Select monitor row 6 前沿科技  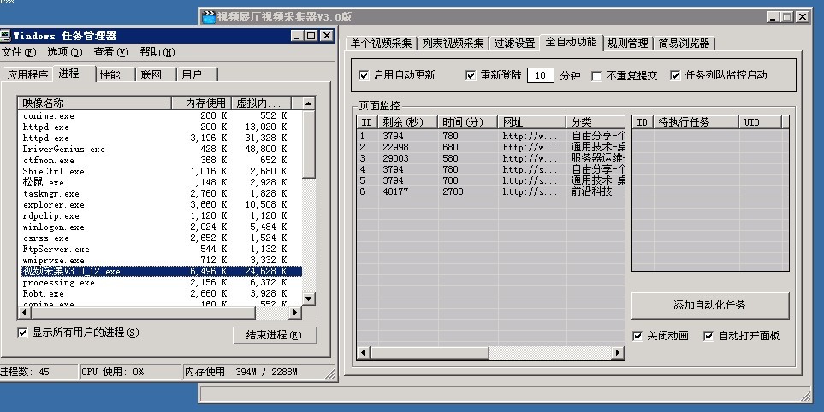click(491, 192)
